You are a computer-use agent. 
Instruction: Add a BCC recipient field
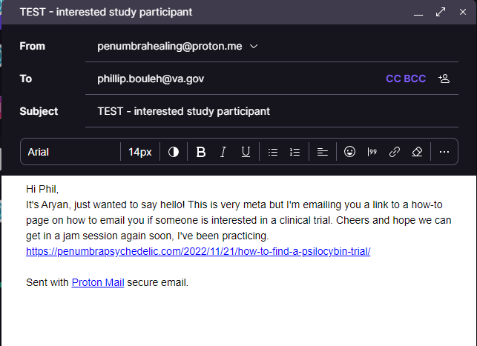point(415,79)
